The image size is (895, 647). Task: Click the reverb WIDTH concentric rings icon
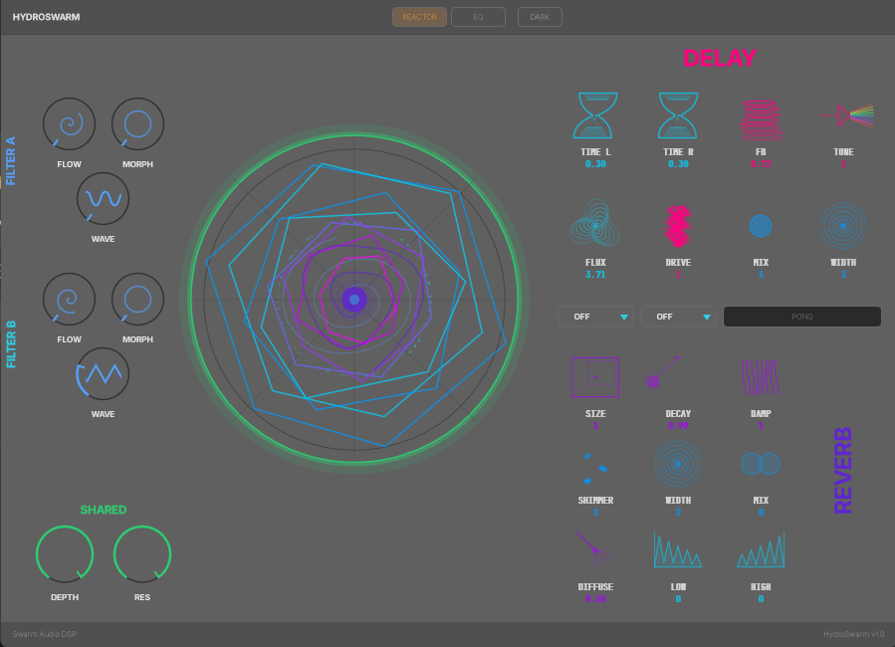pos(678,464)
